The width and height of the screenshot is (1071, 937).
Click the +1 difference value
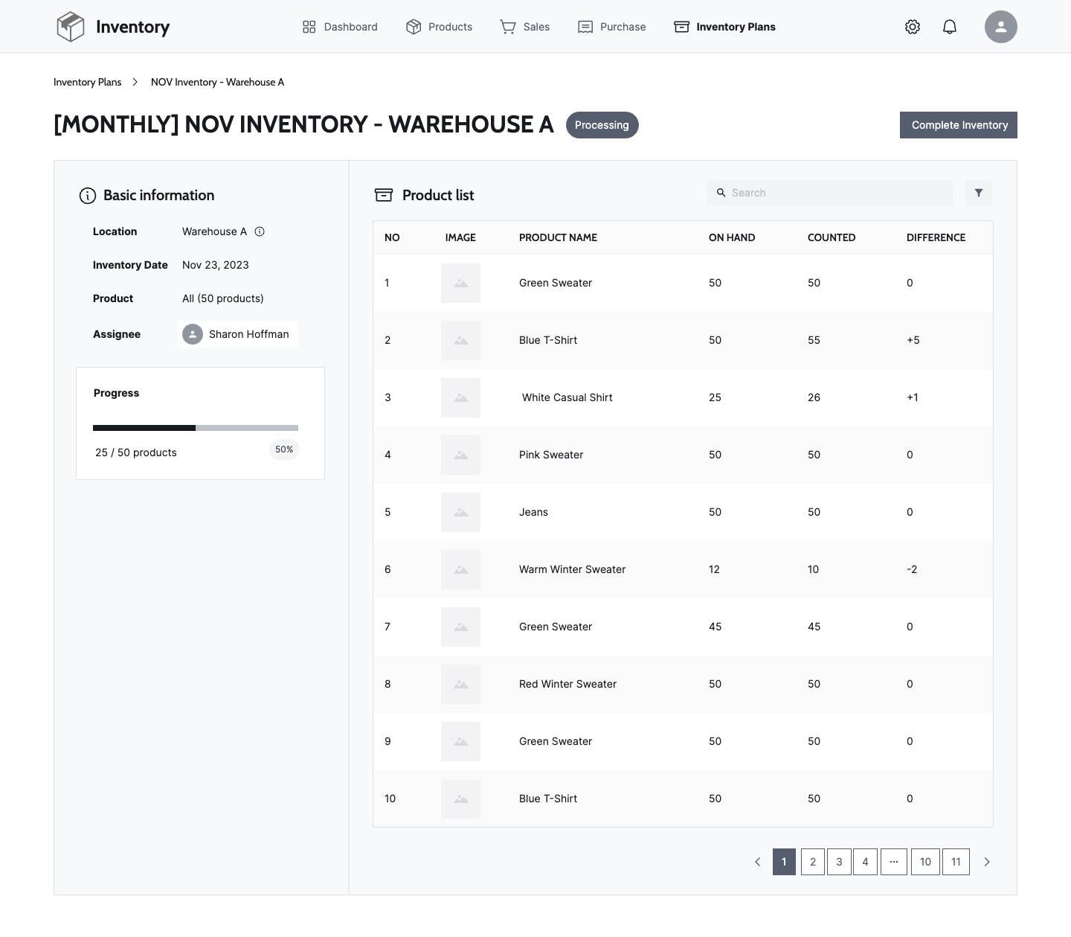pos(913,397)
